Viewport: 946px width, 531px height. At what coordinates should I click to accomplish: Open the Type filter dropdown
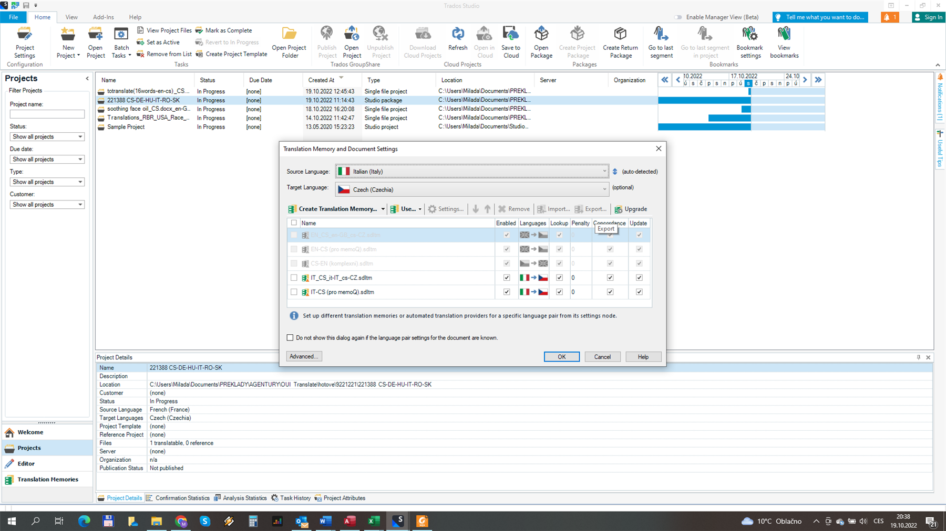(x=47, y=182)
